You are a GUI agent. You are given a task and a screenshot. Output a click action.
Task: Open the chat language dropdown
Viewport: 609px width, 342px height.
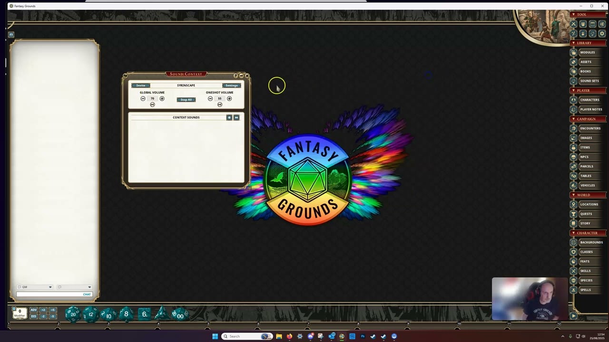tap(74, 287)
